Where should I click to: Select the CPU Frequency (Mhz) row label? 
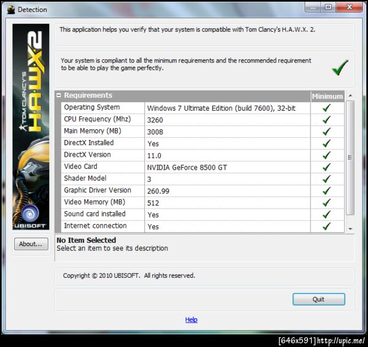point(97,119)
